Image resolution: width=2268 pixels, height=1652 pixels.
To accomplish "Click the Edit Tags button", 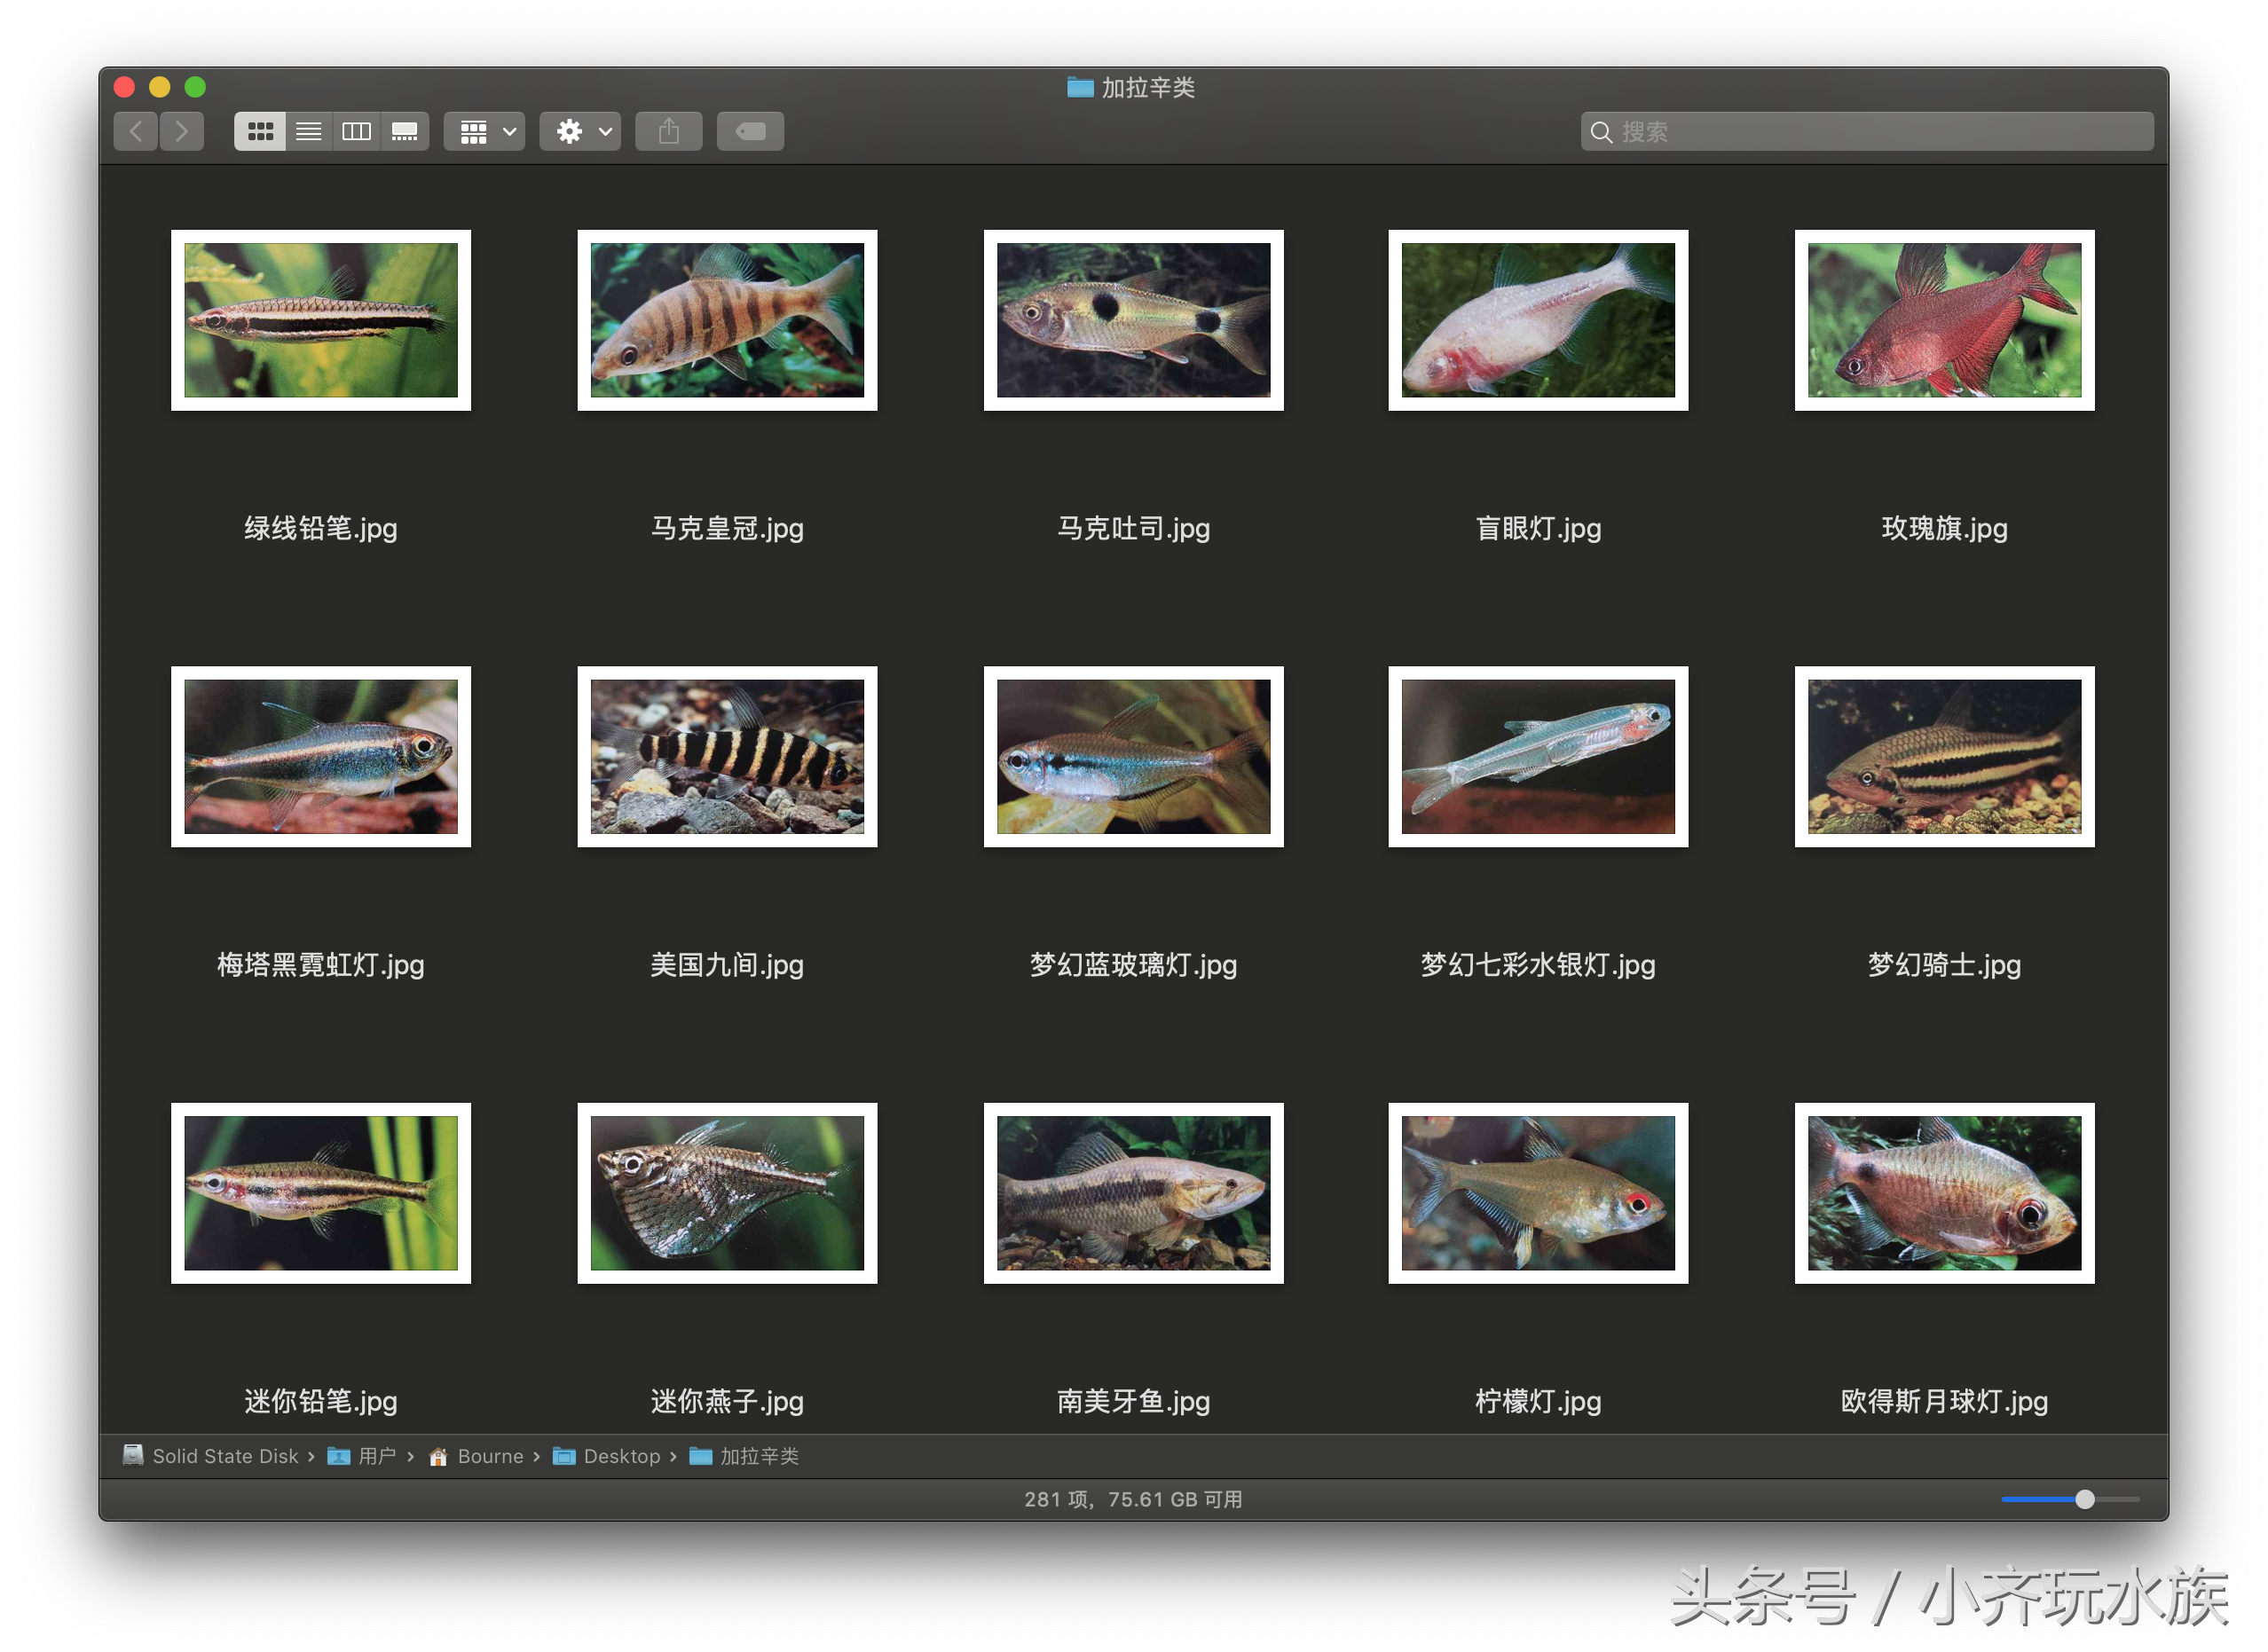I will point(750,131).
